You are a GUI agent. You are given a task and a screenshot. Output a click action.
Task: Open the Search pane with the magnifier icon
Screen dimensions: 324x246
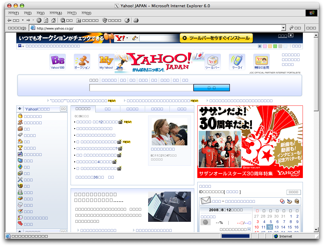(63, 20)
